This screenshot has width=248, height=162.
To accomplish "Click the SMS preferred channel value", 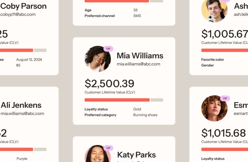I will pos(137,16).
